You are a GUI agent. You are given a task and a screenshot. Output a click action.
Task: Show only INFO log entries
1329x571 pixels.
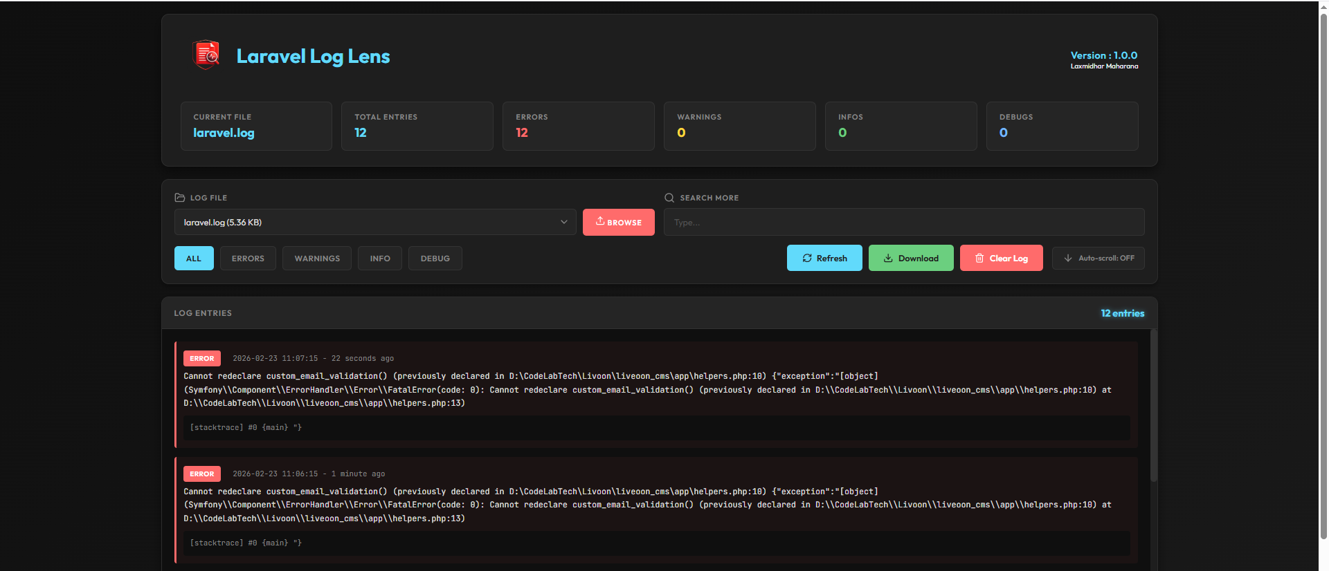[380, 259]
